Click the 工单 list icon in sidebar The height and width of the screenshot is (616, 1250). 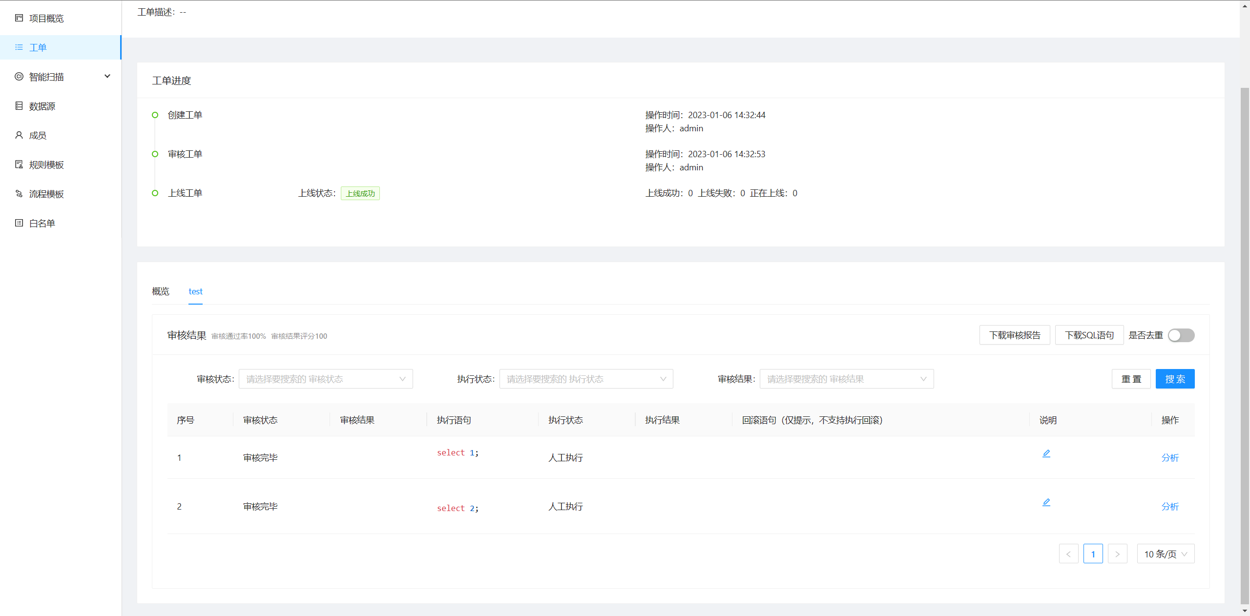click(x=19, y=47)
